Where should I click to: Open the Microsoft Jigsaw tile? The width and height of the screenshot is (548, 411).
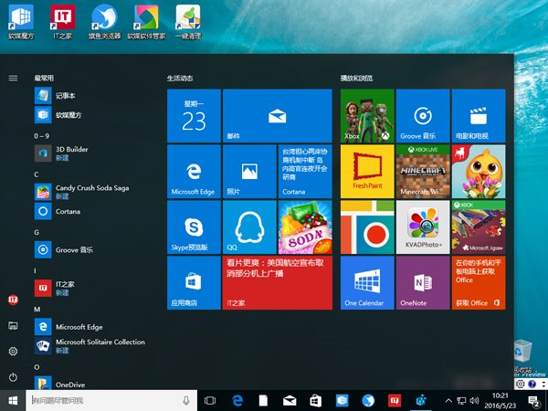coord(479,227)
